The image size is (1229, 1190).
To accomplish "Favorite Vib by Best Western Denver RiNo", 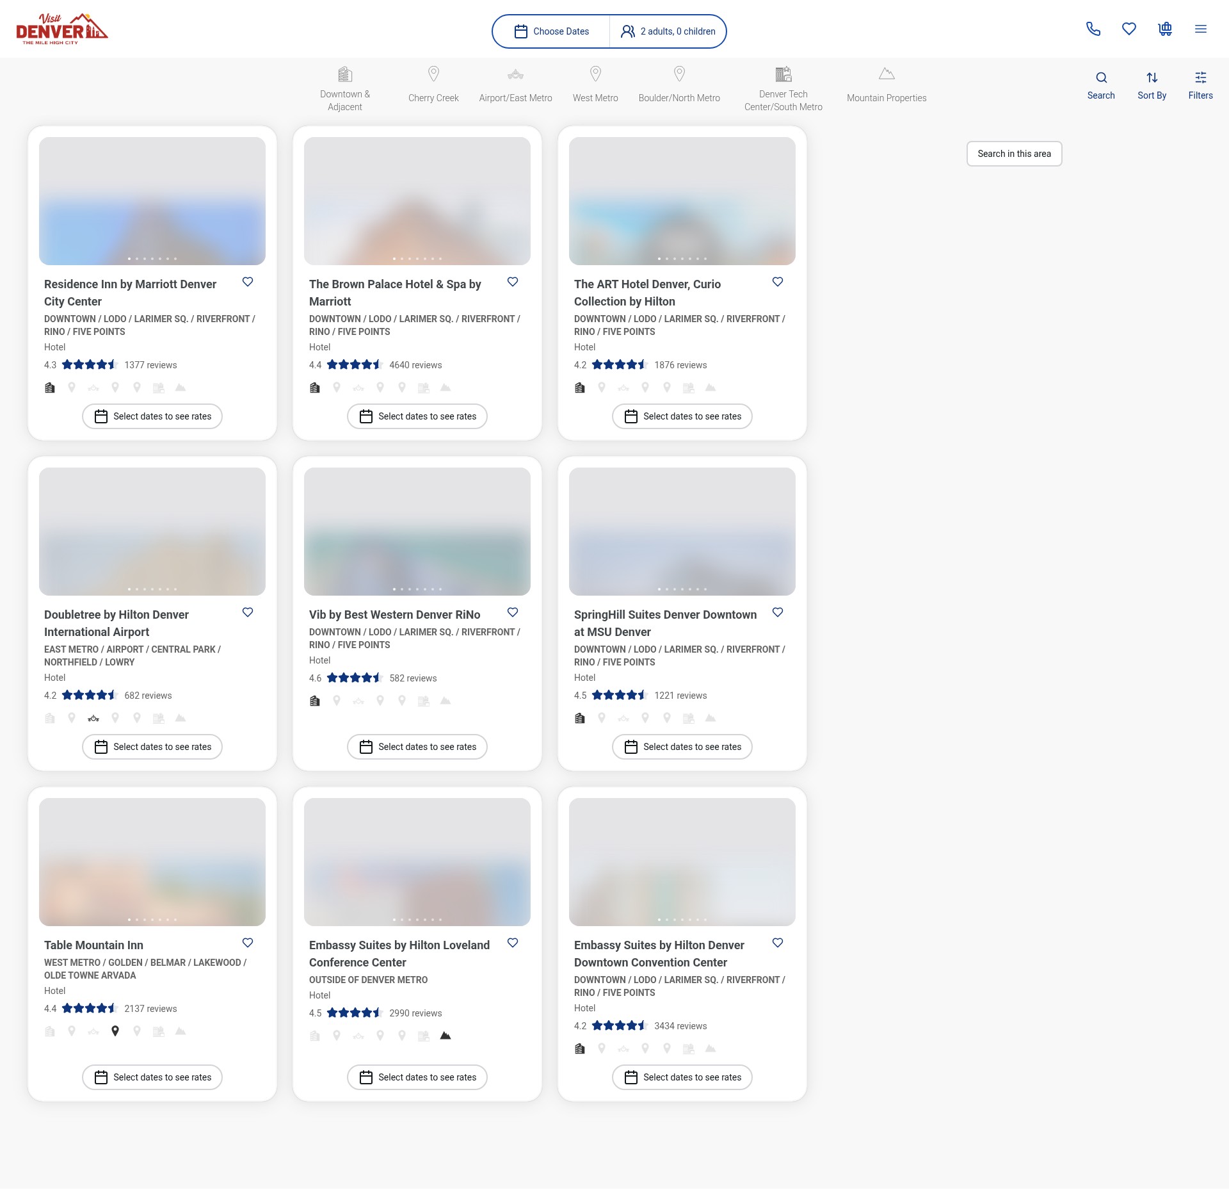I will click(x=513, y=612).
